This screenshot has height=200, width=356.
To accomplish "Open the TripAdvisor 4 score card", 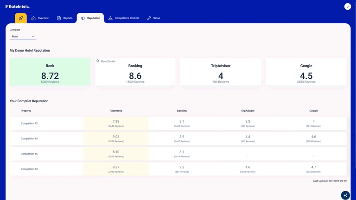I will tap(221, 72).
